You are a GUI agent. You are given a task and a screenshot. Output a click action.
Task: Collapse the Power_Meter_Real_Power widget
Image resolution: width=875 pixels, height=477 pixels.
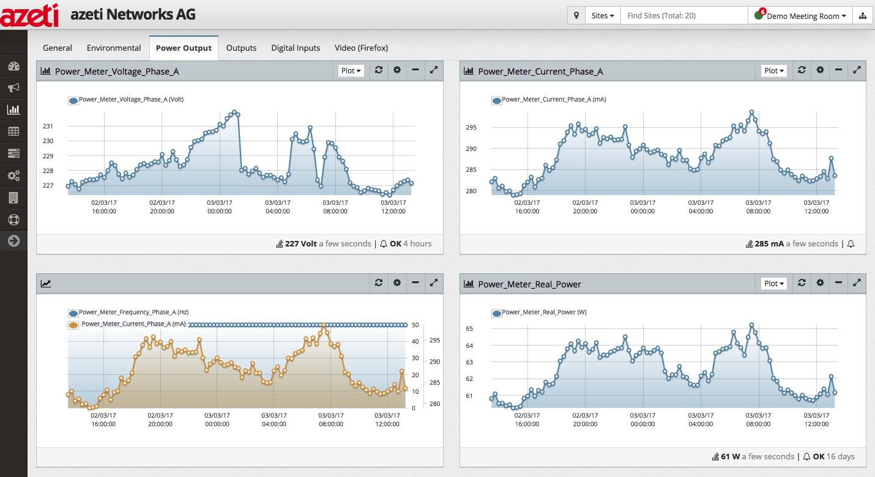(838, 283)
